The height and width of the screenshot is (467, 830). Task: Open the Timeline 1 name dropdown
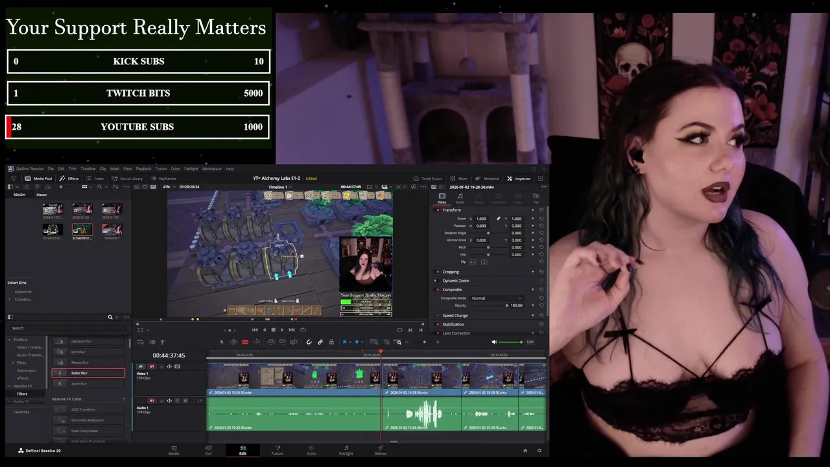coord(279,187)
